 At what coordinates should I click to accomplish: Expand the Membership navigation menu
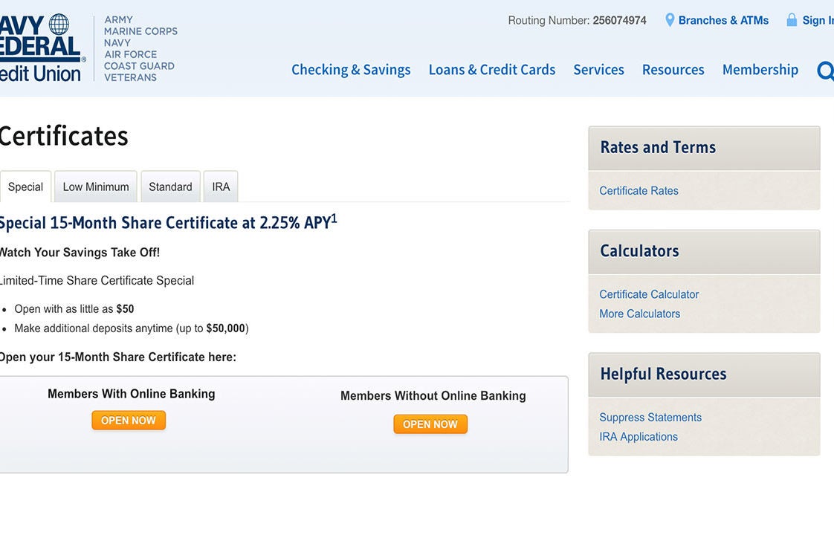760,70
